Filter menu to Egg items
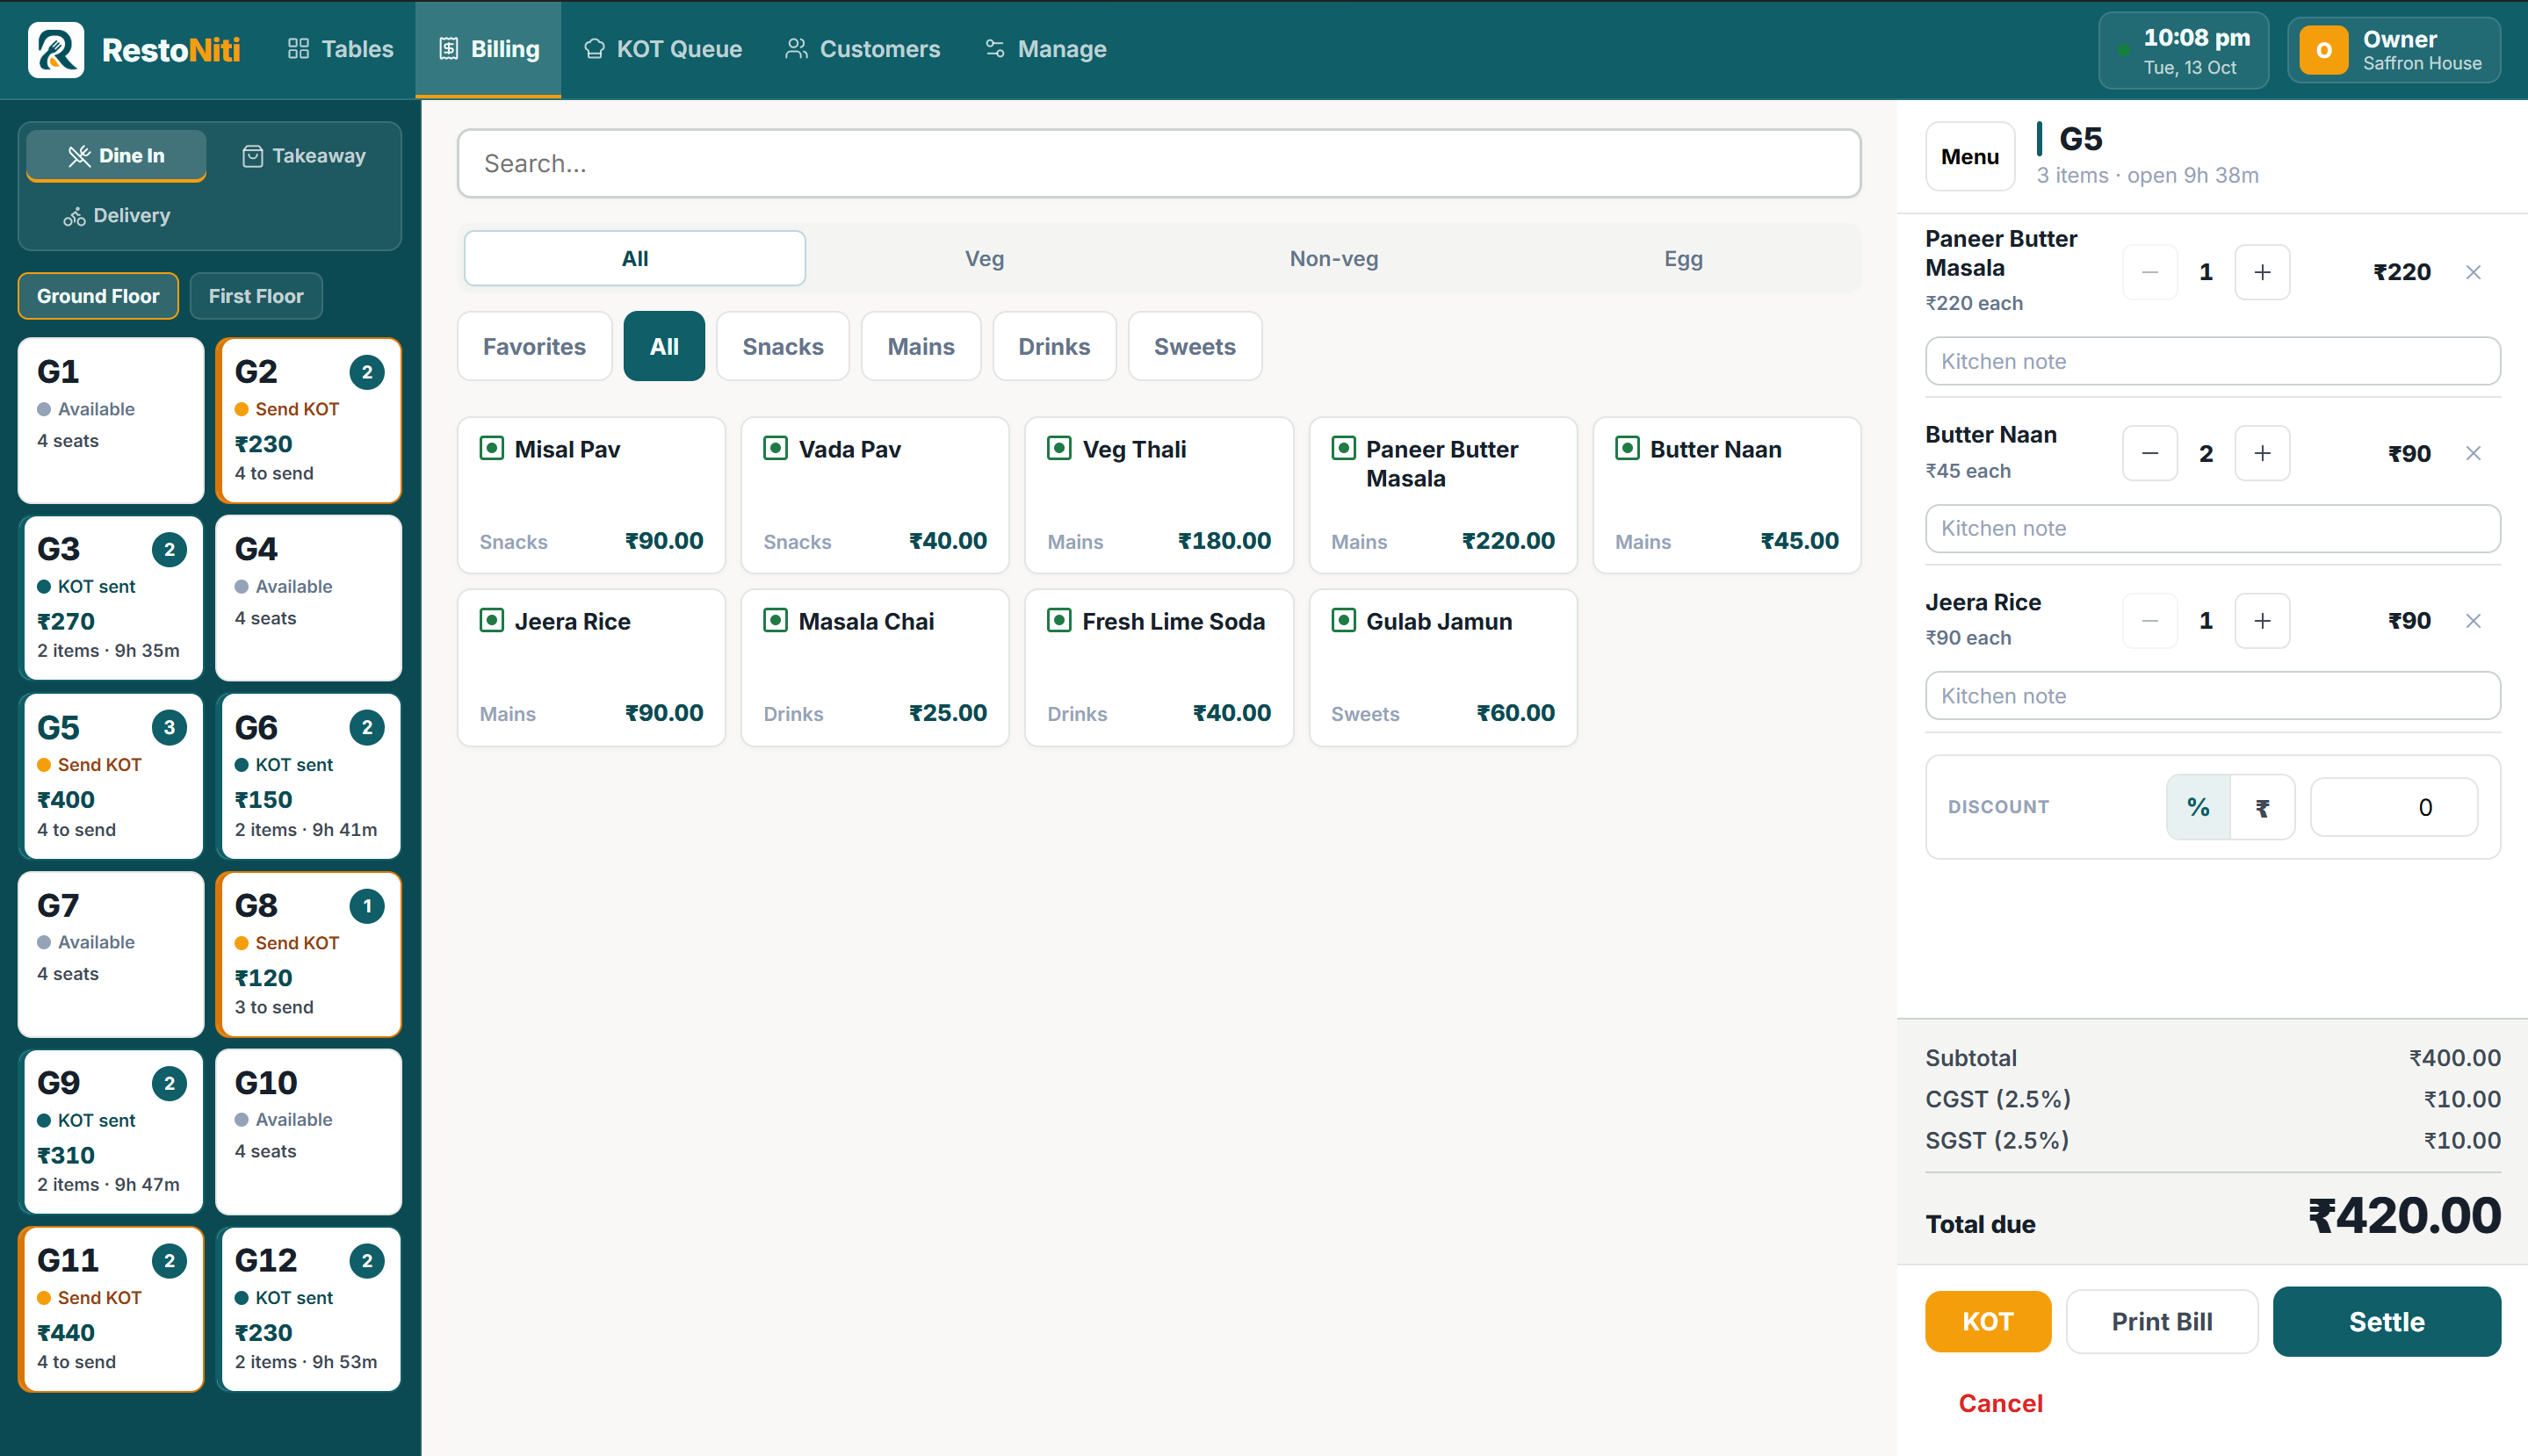Viewport: 2528px width, 1456px height. [x=1683, y=259]
